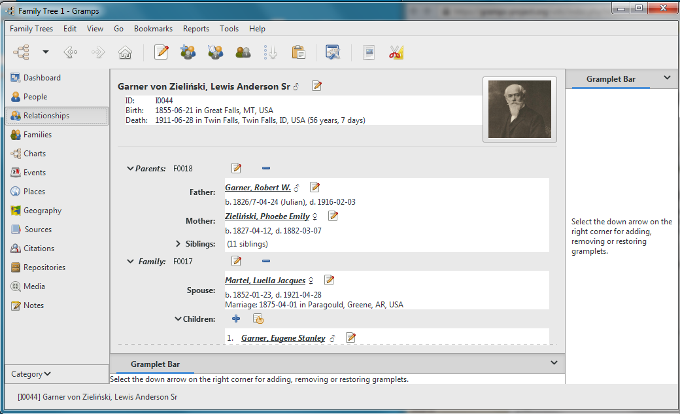Open Repositories category
Viewport: 680px width, 414px height.
coord(57,267)
